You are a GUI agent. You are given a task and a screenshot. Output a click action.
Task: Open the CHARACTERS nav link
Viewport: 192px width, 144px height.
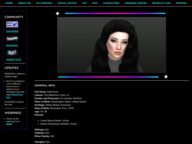(x=111, y=3)
